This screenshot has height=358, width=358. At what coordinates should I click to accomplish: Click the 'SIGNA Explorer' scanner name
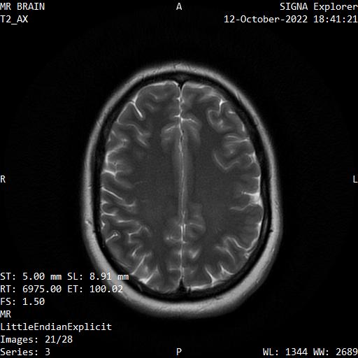pos(319,6)
